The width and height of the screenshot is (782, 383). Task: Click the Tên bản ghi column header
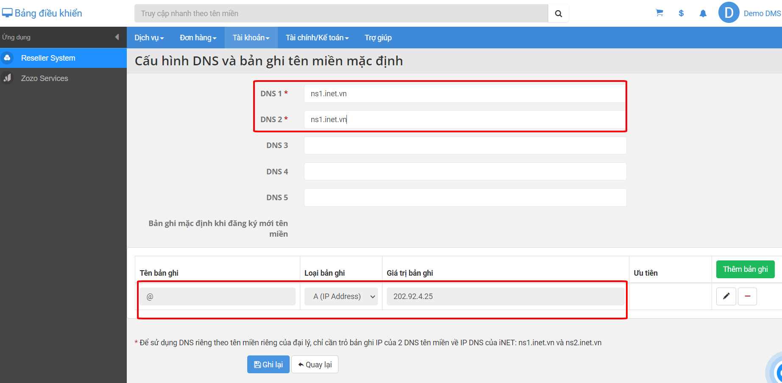[x=159, y=273]
